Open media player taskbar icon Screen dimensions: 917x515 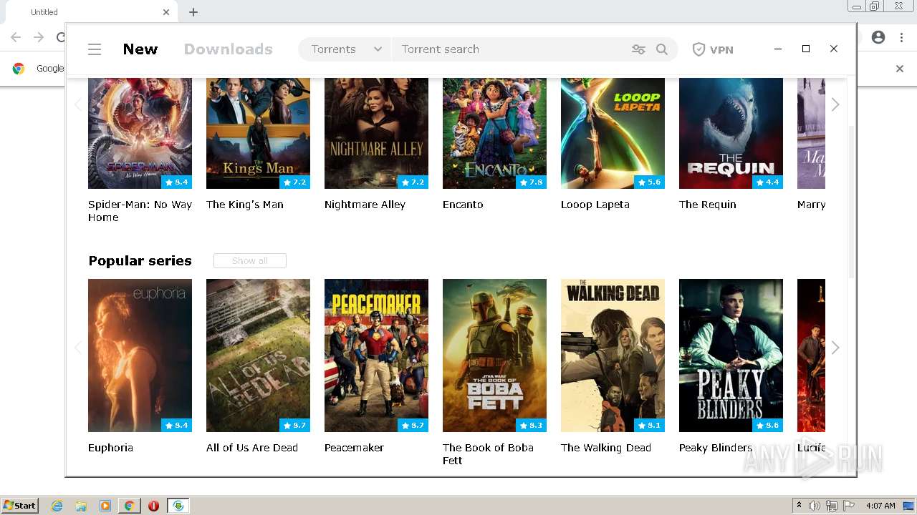pos(105,506)
